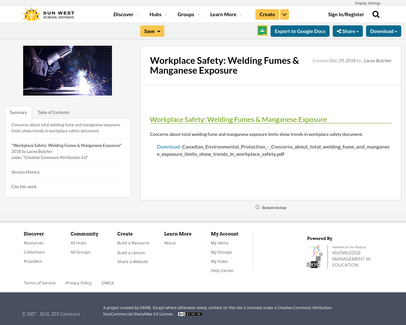This screenshot has height=325, width=406.
Task: Switch to the Table of Contents tab
Action: point(53,112)
